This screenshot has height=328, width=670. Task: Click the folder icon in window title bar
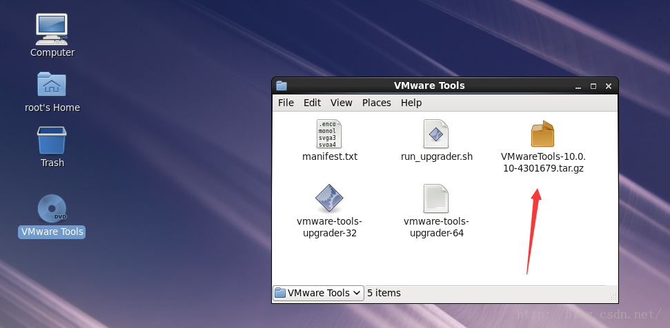point(281,85)
